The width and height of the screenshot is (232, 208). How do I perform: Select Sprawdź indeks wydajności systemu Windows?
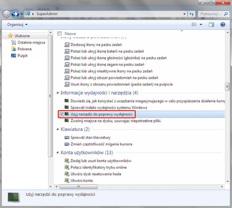pyautogui.click(x=109, y=108)
